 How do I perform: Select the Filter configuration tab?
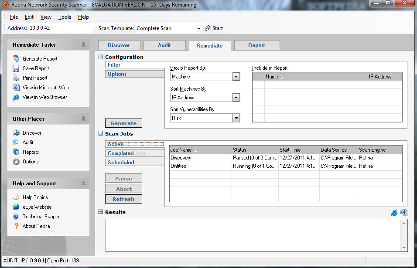pos(135,65)
